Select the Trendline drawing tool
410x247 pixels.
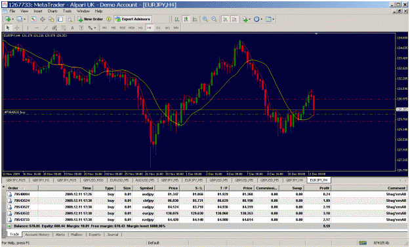click(45, 28)
